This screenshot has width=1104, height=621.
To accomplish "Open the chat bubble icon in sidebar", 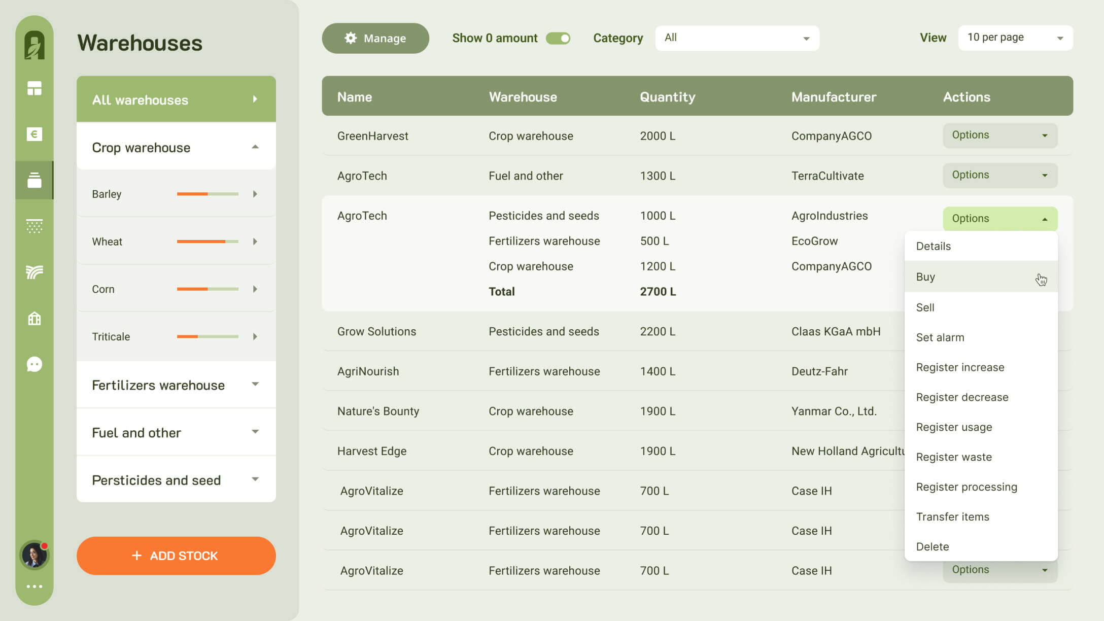I will pos(34,364).
